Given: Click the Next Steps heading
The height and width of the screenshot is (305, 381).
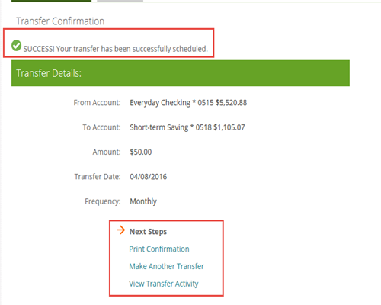Looking at the screenshot, I should pos(148,232).
